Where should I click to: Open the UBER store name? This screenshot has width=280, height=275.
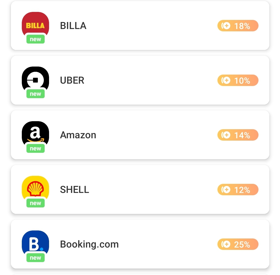(x=72, y=81)
